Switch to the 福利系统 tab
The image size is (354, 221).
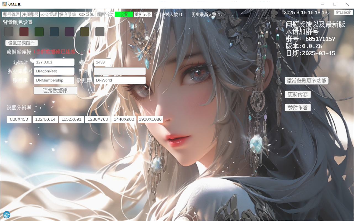point(68,14)
